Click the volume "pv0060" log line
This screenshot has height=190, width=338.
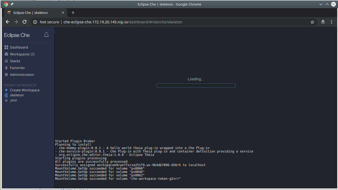click(100, 168)
